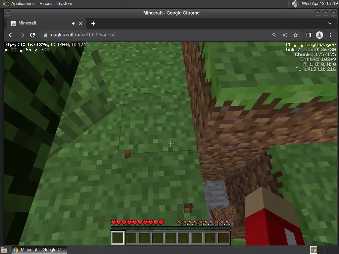
Task: Click the crosshair on the grass block
Action: coord(171,144)
